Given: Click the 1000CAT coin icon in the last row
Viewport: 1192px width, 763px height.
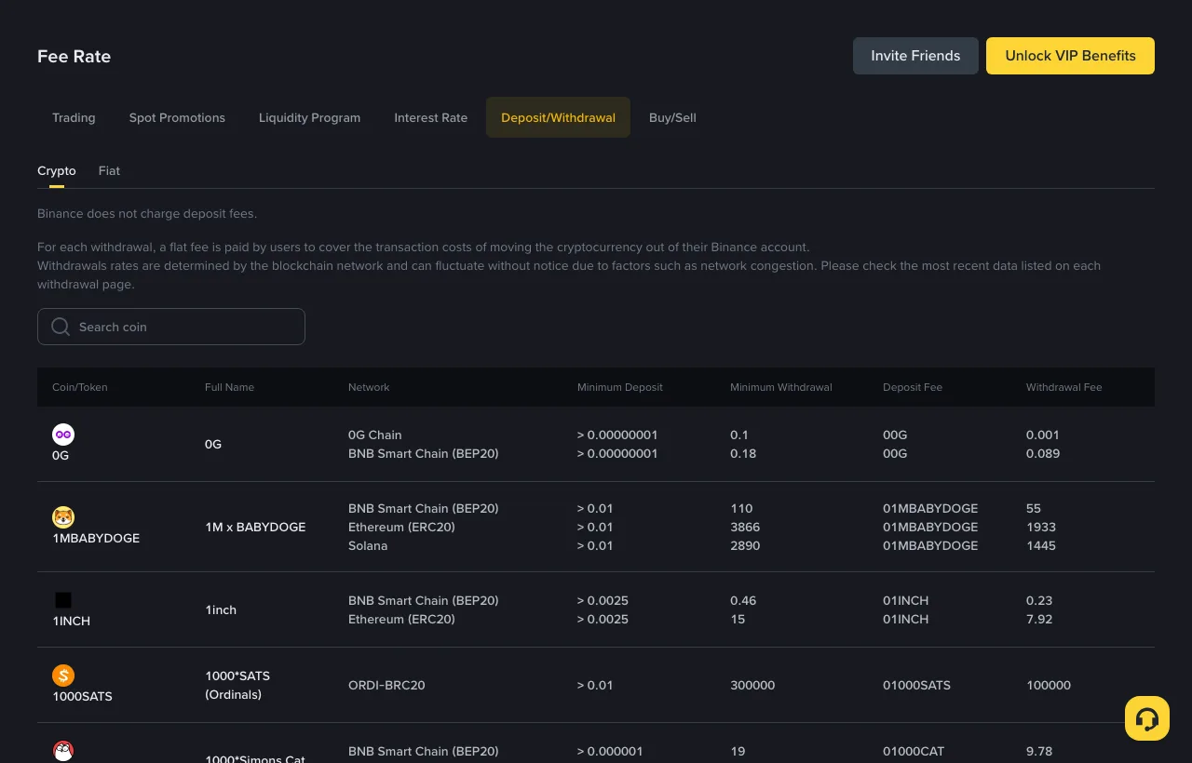Looking at the screenshot, I should 63,751.
